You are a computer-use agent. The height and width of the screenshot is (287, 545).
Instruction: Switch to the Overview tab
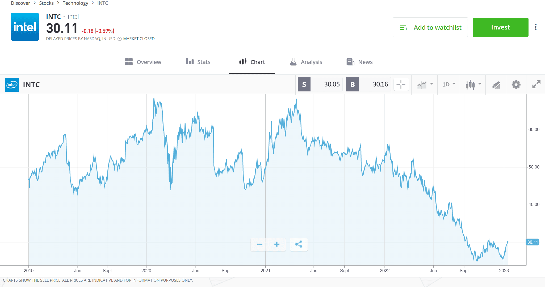(x=143, y=62)
